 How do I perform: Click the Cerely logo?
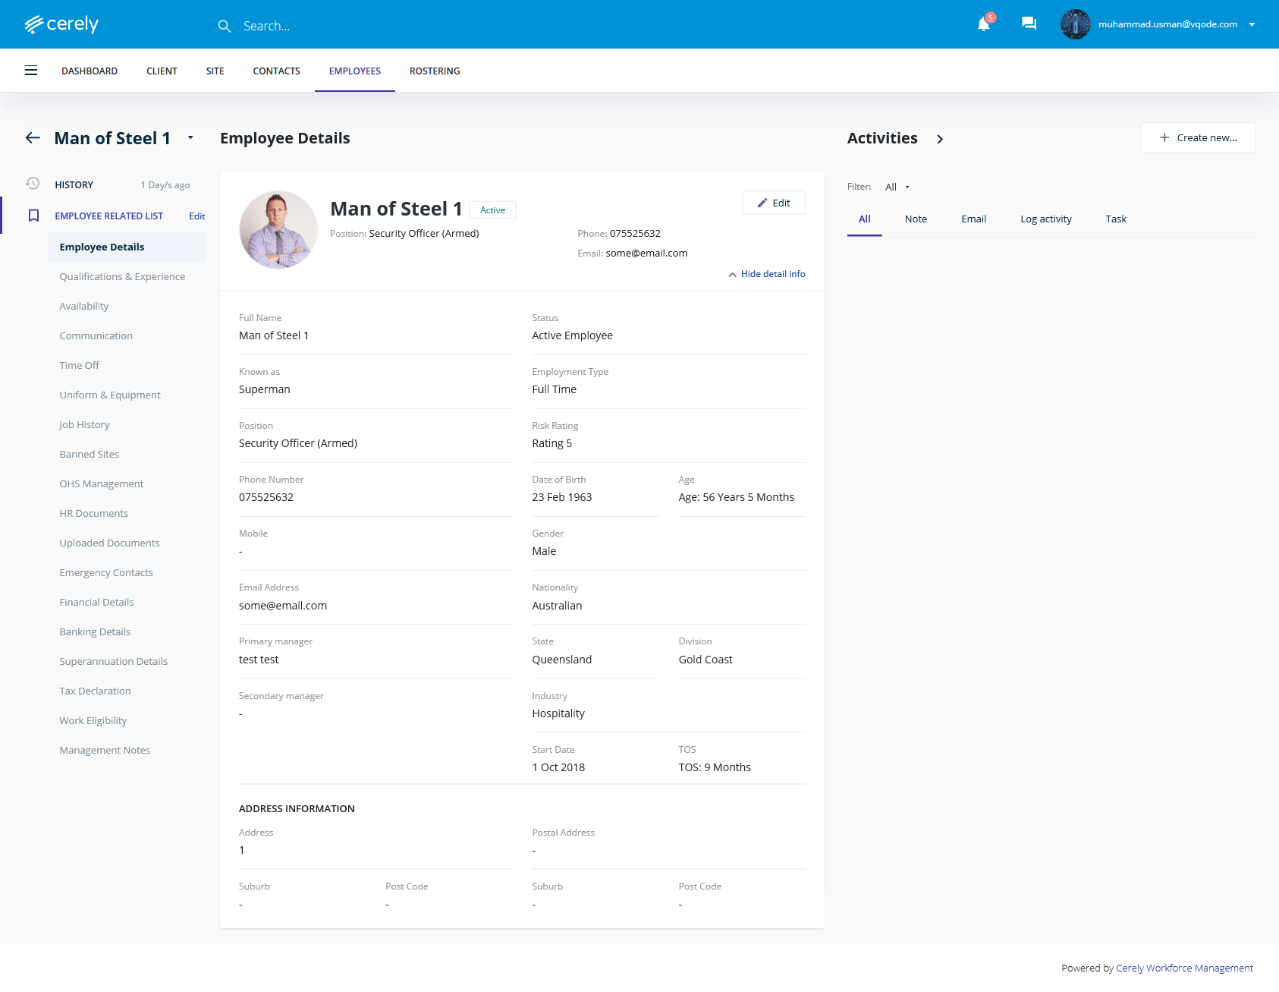pos(61,24)
